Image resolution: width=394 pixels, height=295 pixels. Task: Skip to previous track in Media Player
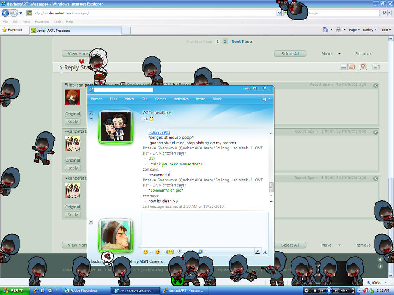coord(321,290)
